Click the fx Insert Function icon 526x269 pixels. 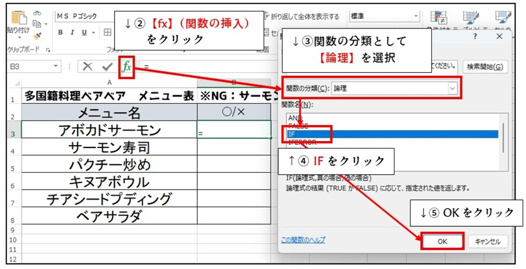point(127,67)
